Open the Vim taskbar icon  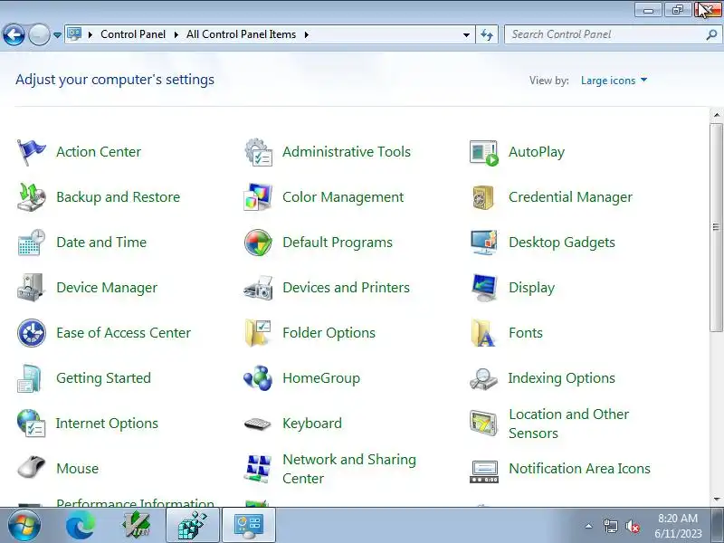pyautogui.click(x=137, y=526)
